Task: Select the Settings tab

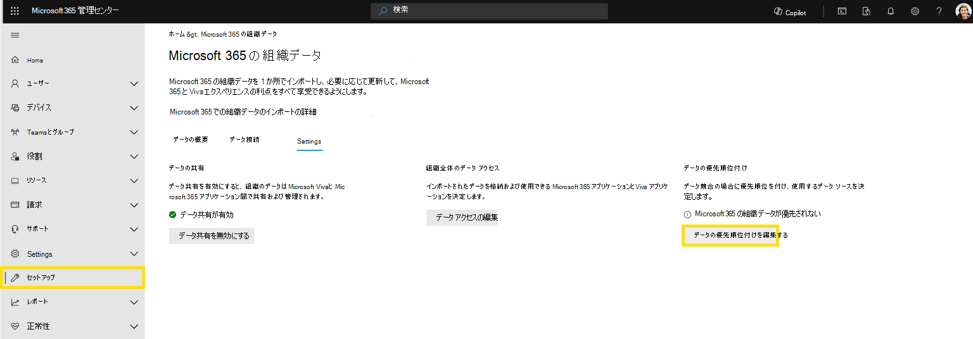Action: click(309, 142)
